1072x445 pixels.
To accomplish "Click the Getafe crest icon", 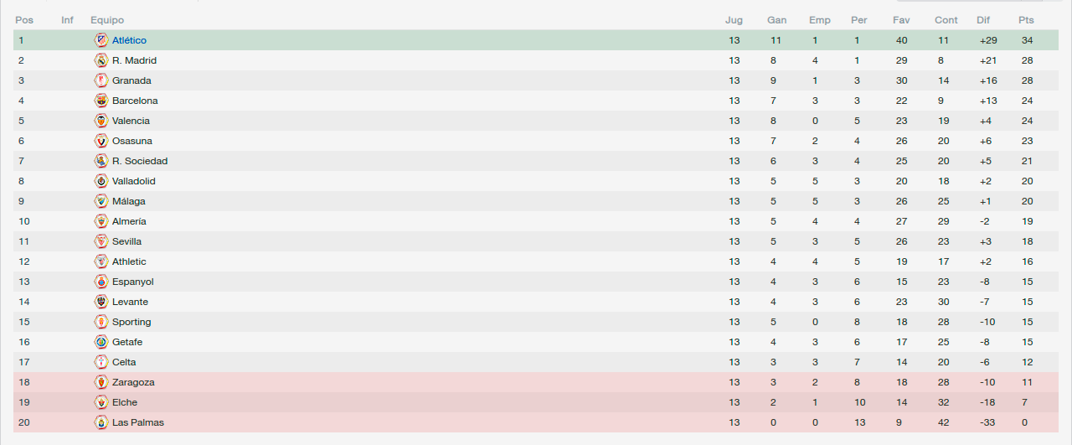I will point(100,342).
